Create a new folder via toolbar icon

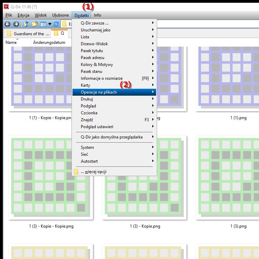(x=35, y=24)
